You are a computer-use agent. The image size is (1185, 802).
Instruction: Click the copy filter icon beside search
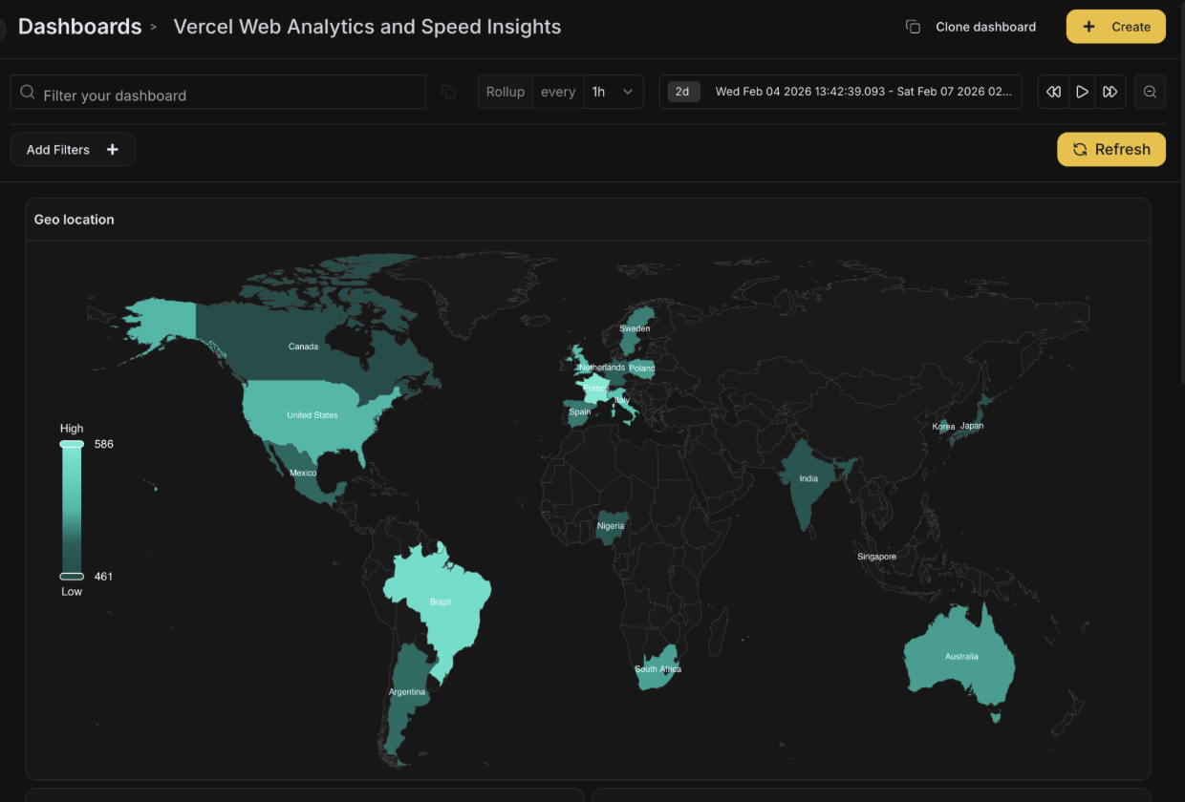[448, 93]
